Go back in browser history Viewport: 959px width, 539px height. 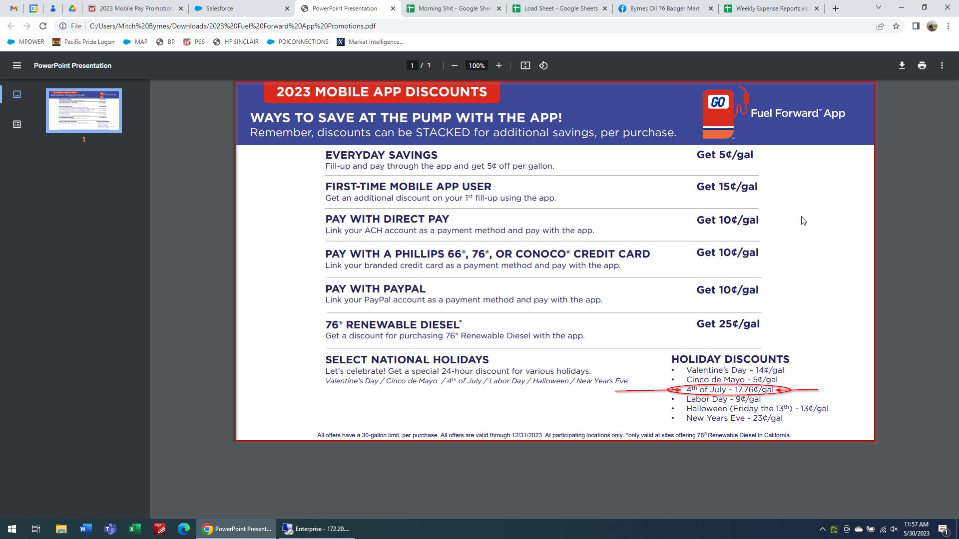pos(11,26)
